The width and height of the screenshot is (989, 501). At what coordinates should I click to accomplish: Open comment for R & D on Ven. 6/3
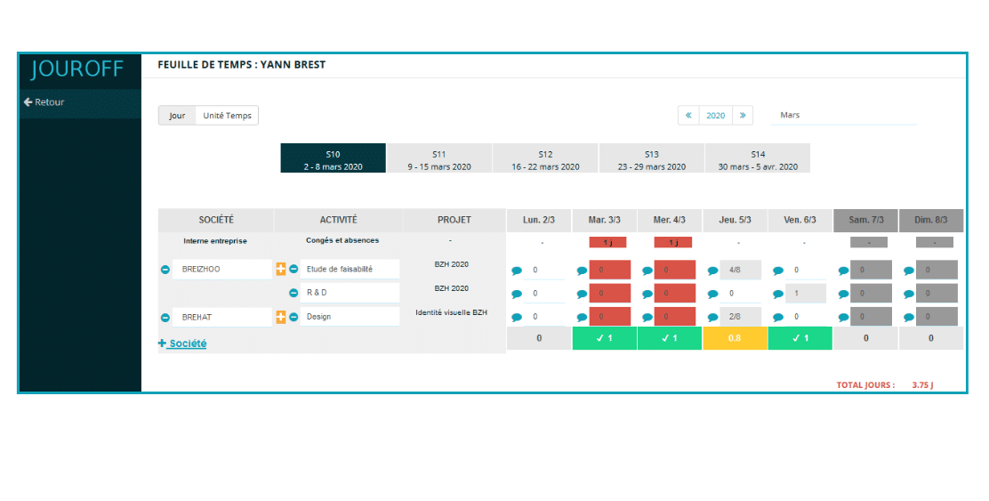pyautogui.click(x=777, y=294)
